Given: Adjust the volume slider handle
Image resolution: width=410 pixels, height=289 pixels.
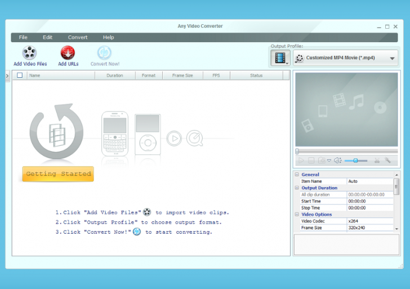Looking at the screenshot, I should pyautogui.click(x=355, y=161).
